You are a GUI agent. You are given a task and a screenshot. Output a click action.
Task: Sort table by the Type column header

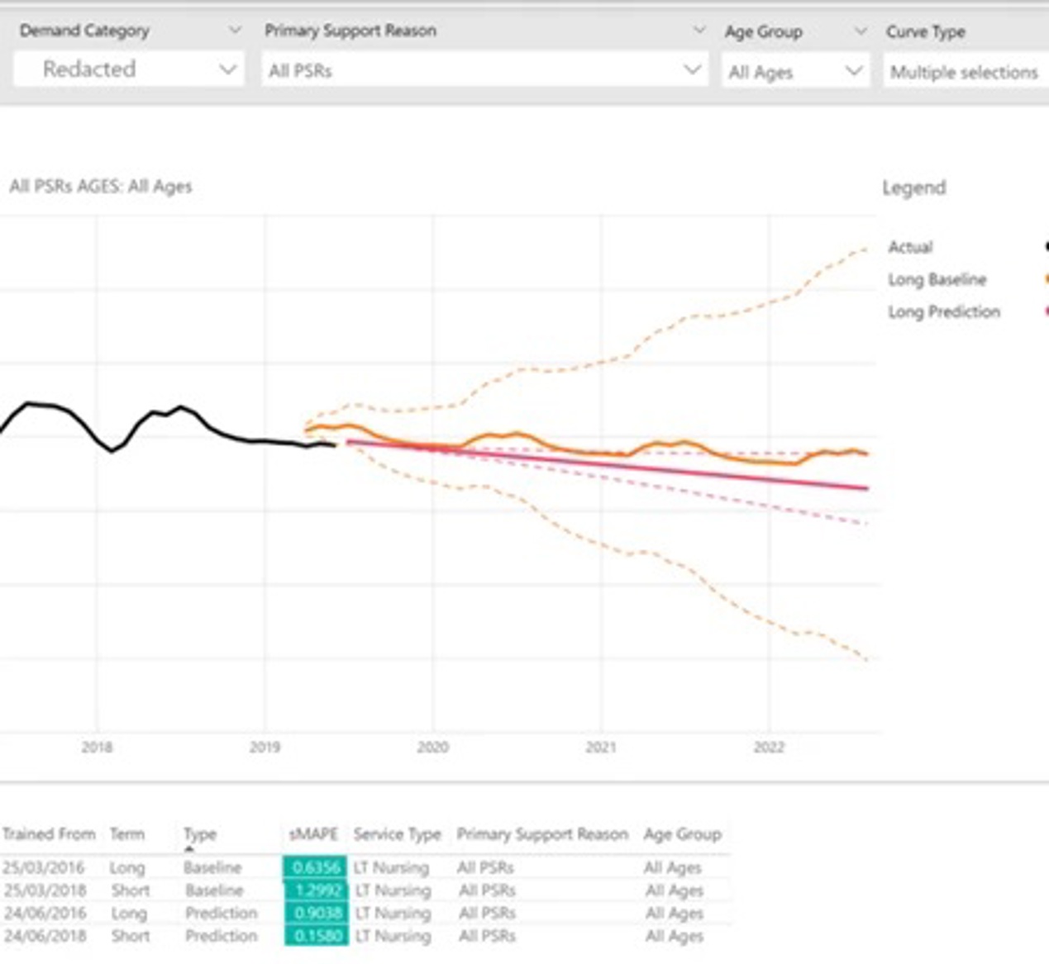pyautogui.click(x=199, y=834)
